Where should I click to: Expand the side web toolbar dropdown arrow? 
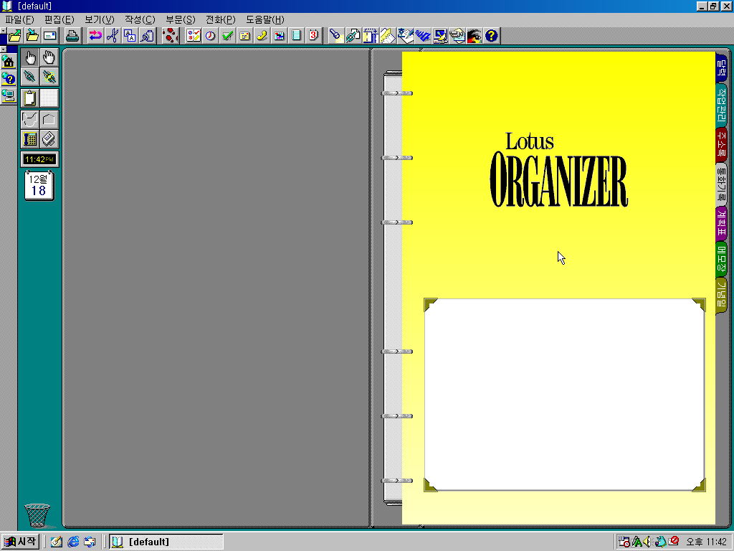click(3, 50)
